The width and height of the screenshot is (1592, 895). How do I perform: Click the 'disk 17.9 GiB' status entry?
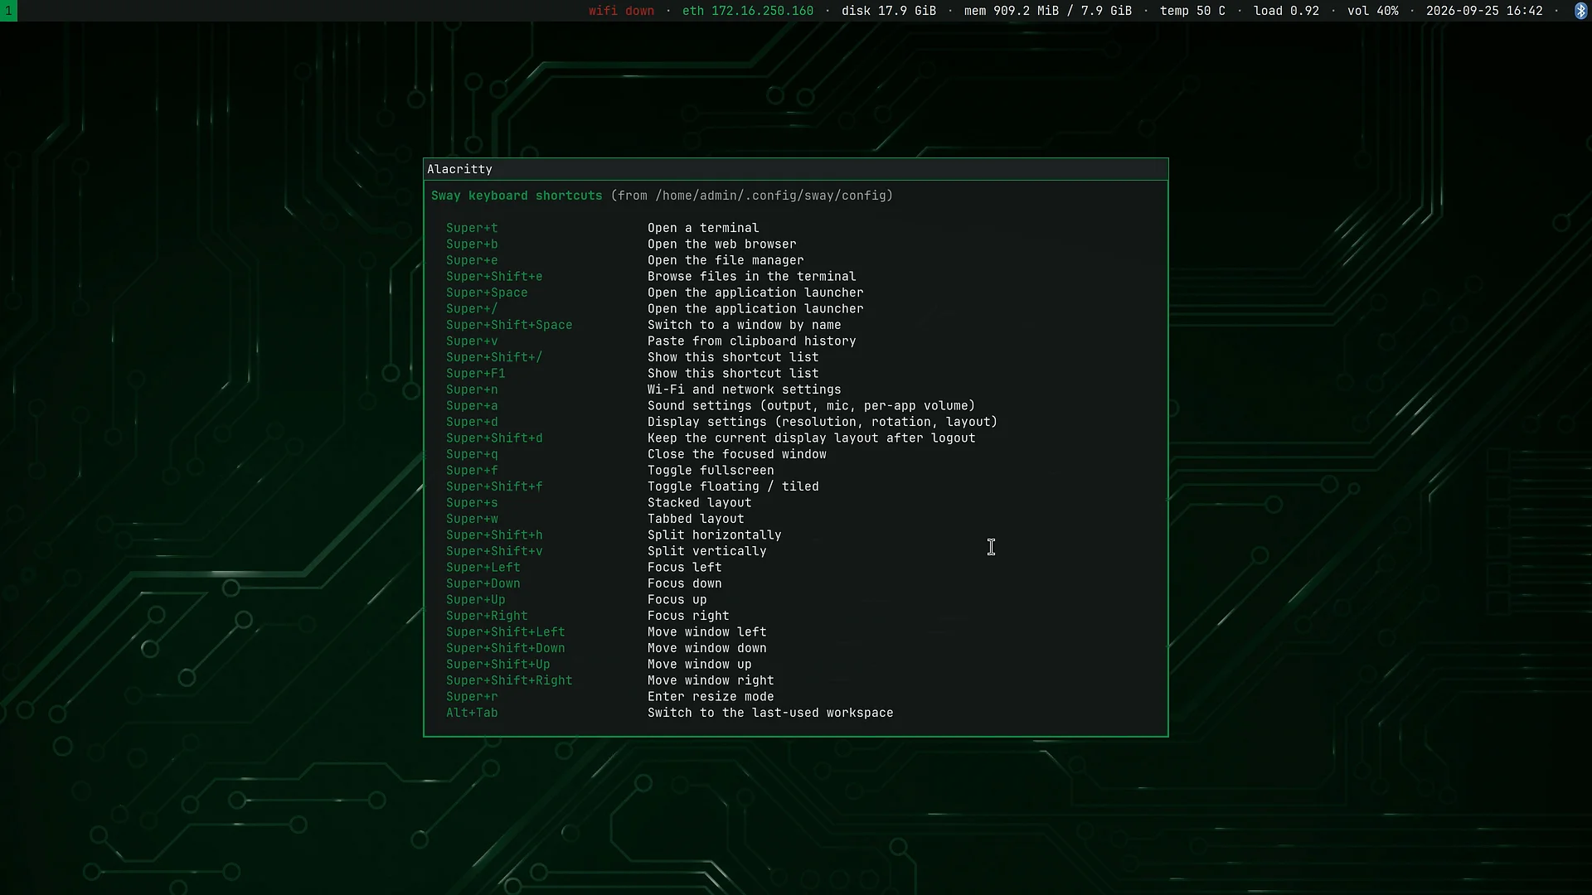pos(889,11)
